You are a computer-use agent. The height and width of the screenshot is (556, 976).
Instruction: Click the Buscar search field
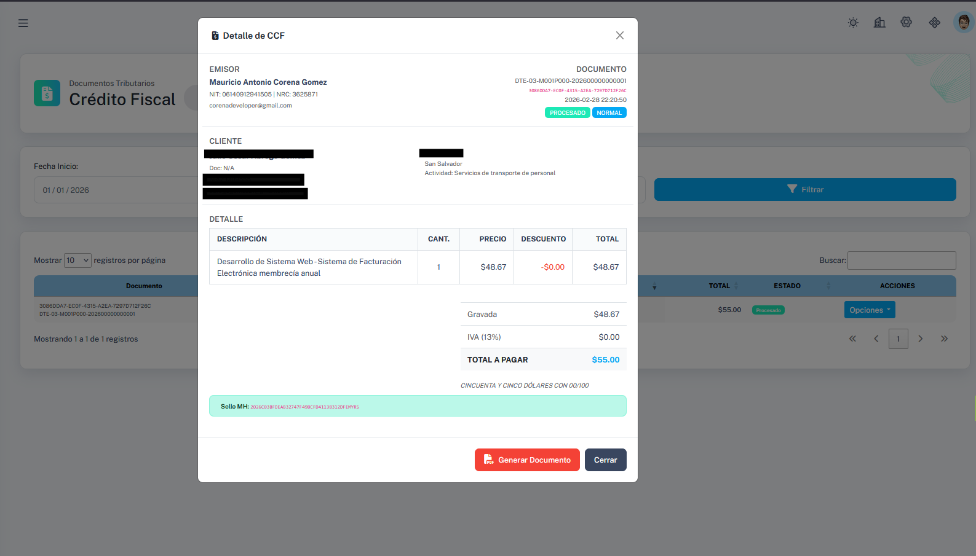901,260
